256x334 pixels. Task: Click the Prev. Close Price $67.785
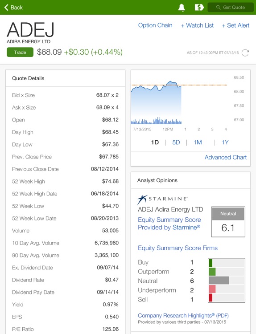pos(109,157)
